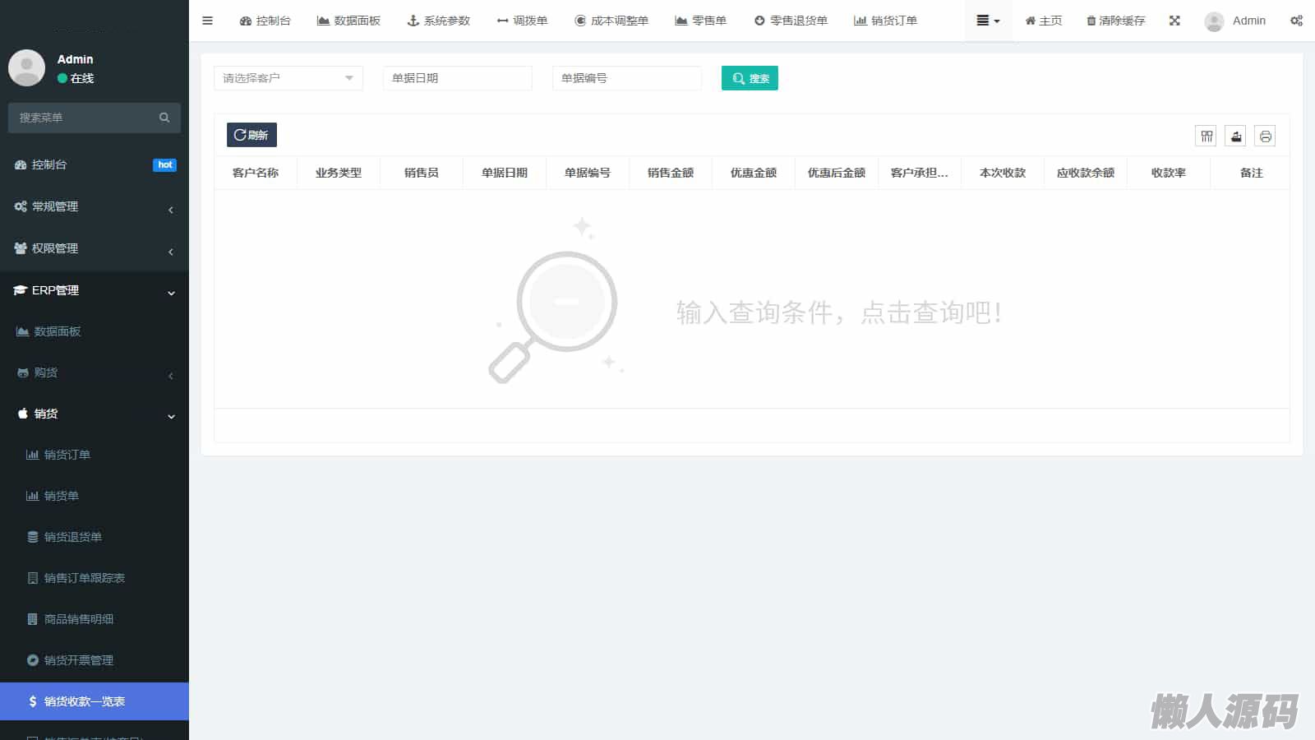Open 控制台 in the sidebar
This screenshot has height=740, width=1315.
[x=95, y=164]
